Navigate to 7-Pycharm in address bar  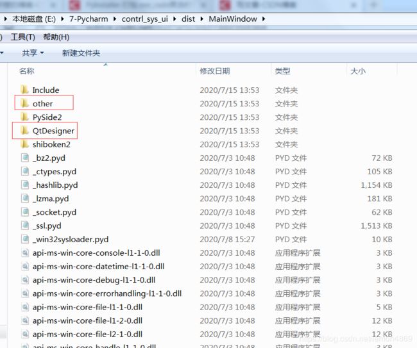89,19
